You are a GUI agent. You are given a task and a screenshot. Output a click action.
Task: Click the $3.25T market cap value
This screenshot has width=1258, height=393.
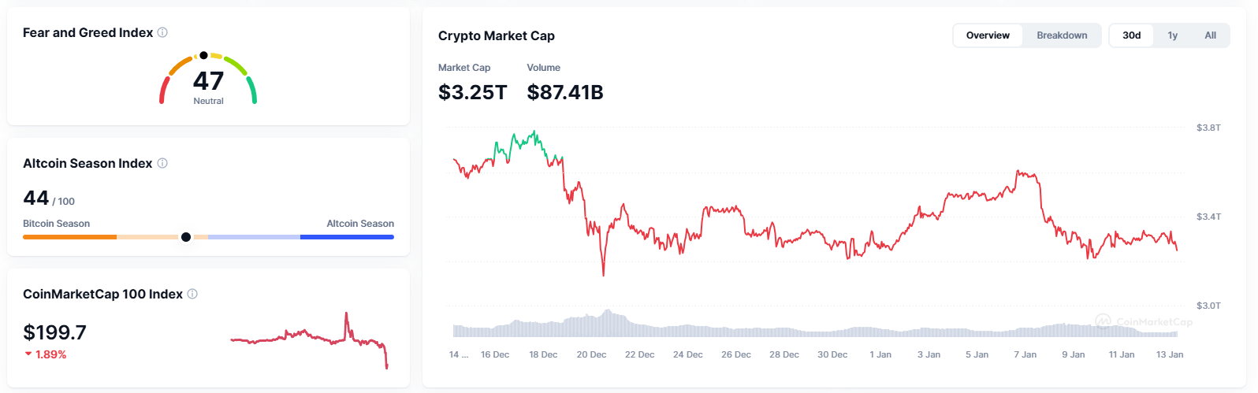[472, 92]
